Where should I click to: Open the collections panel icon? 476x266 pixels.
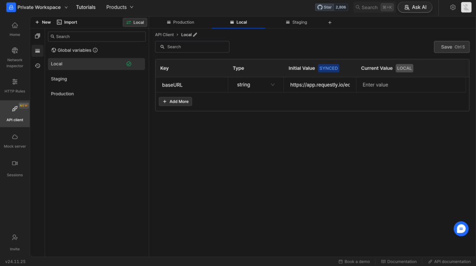tap(37, 36)
